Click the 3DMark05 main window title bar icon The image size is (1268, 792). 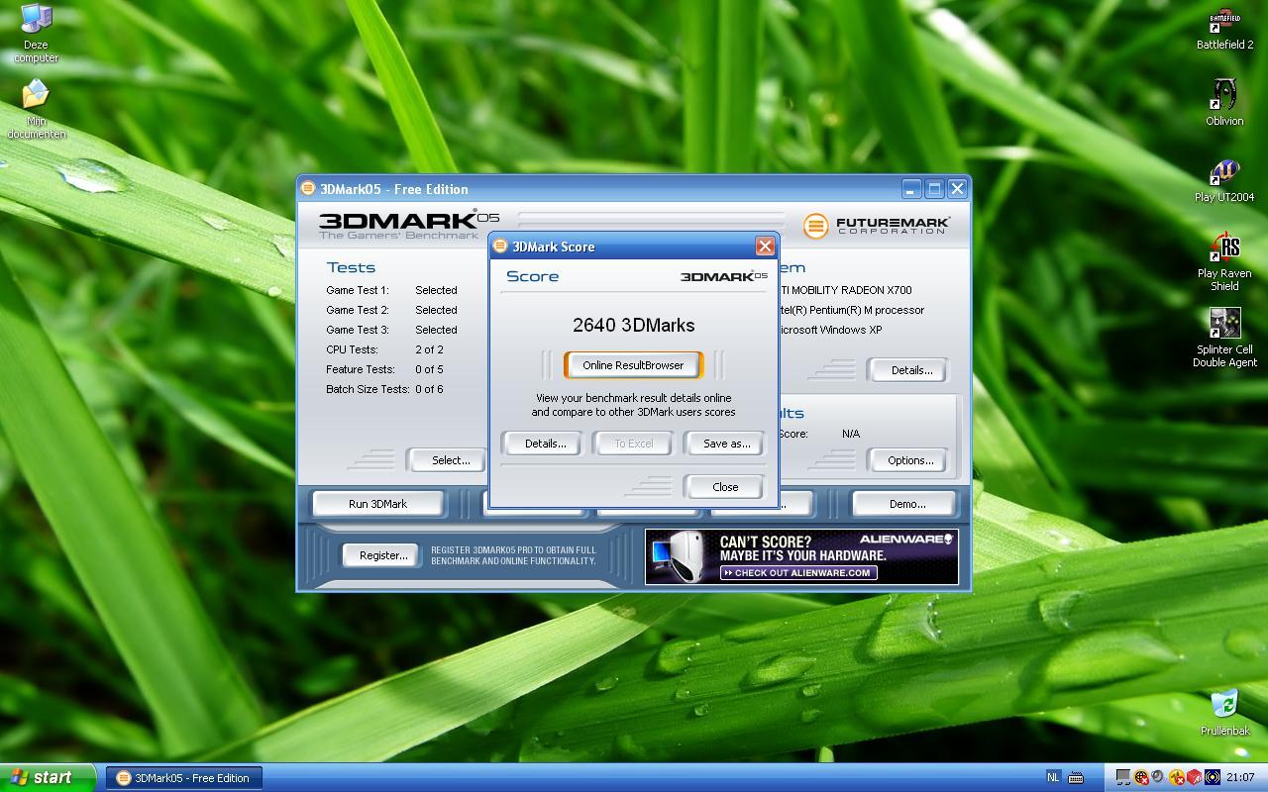[308, 188]
